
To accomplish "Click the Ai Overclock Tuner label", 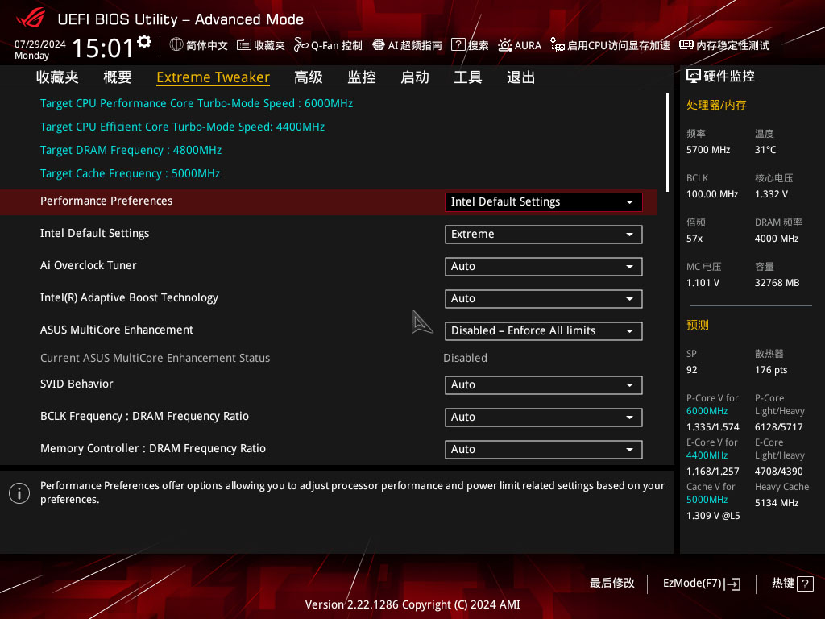I will tap(89, 265).
